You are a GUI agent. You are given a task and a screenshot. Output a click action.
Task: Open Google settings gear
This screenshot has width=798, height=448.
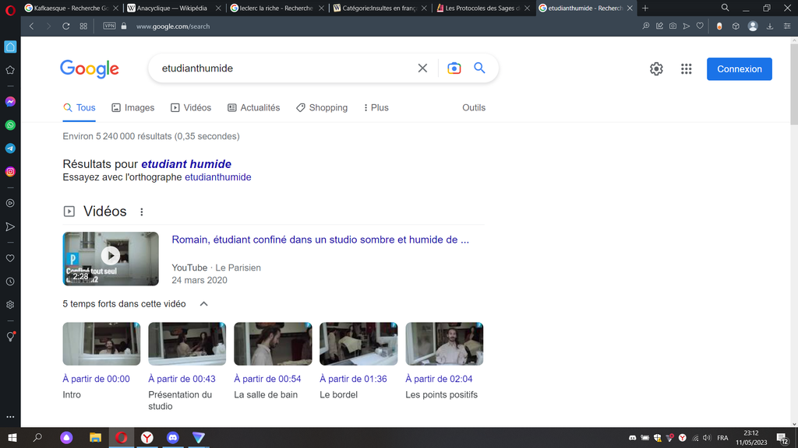[x=656, y=69]
